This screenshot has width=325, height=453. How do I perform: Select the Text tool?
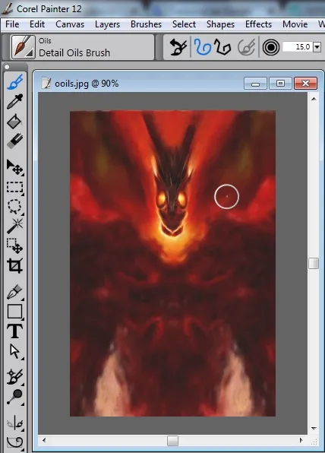[14, 331]
